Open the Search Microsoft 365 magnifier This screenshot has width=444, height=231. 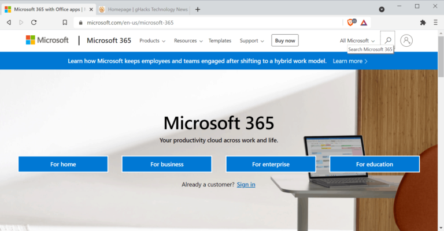click(x=388, y=40)
